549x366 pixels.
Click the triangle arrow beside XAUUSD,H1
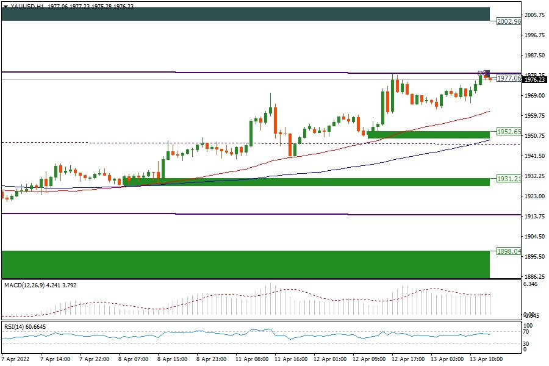[x=5, y=5]
